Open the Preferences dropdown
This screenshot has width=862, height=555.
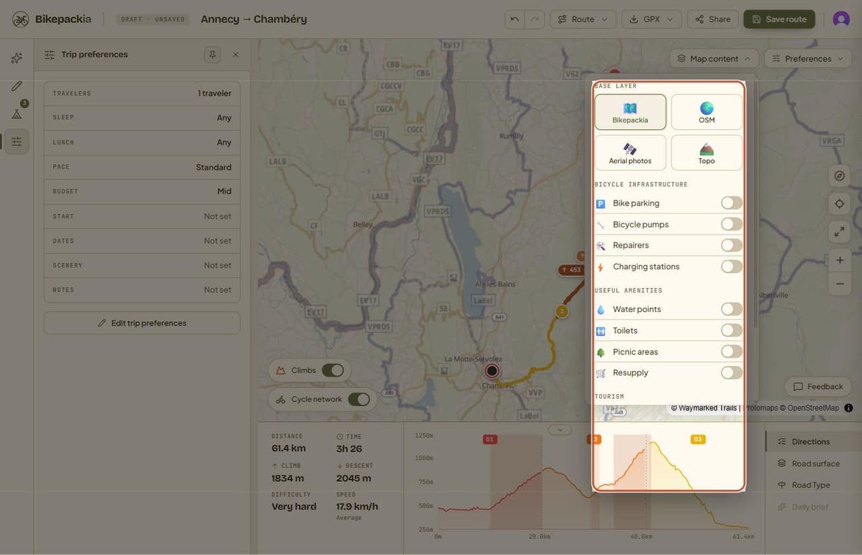pyautogui.click(x=808, y=59)
